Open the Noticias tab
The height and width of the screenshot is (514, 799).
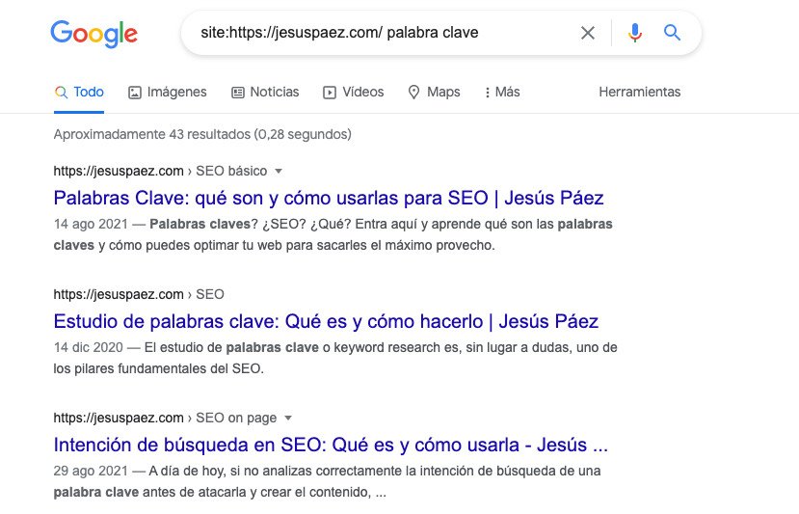[x=265, y=93]
